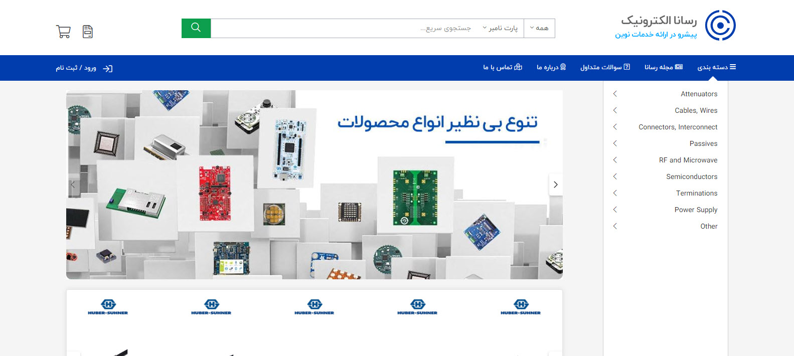Click the product variety banner image
Image resolution: width=794 pixels, height=356 pixels.
[x=314, y=185]
